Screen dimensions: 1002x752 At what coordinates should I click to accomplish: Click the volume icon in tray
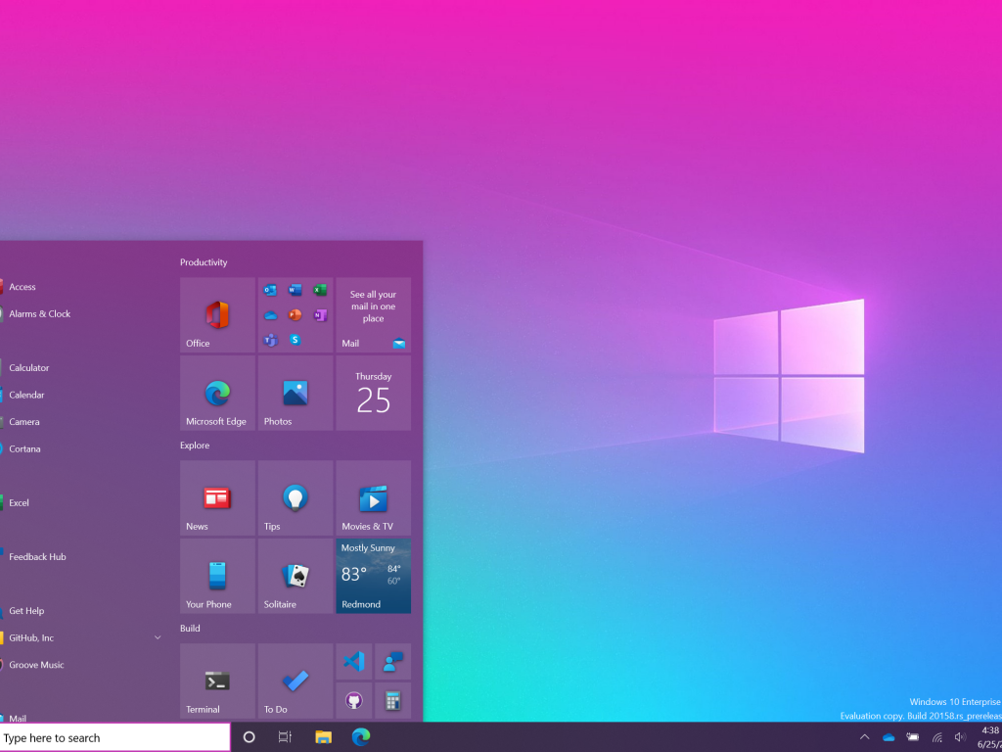click(959, 737)
